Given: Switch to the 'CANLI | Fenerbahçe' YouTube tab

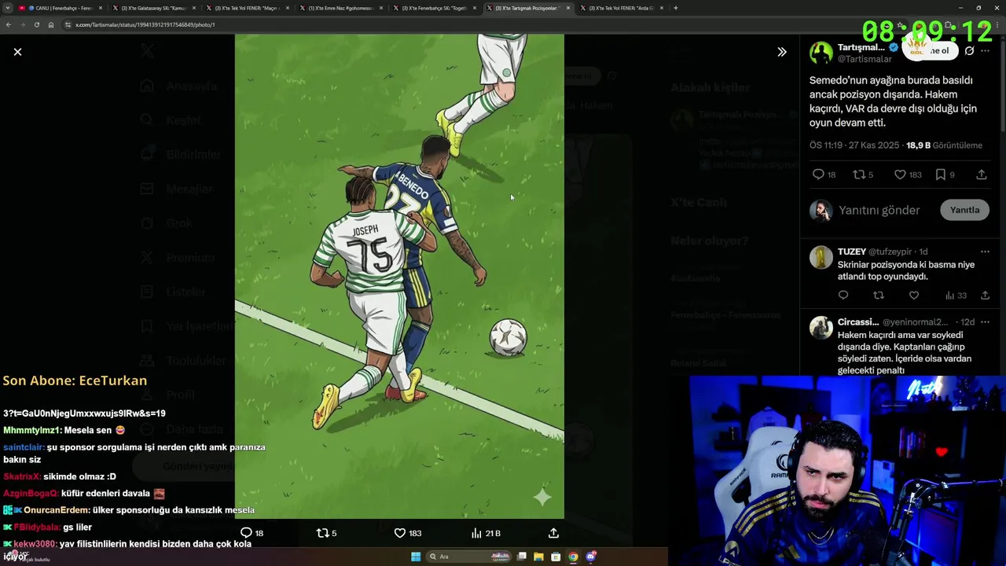Looking at the screenshot, I should point(61,8).
